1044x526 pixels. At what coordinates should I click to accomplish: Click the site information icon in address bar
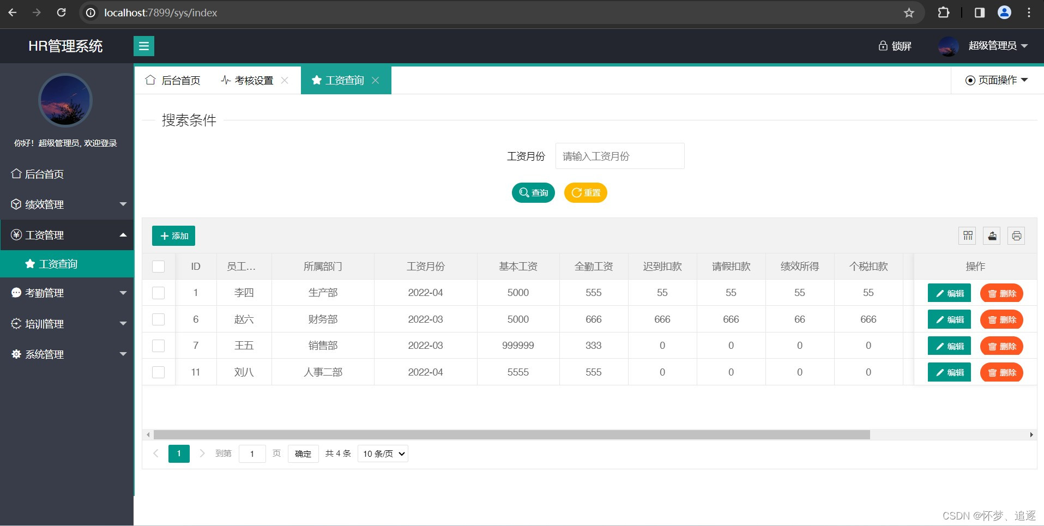click(91, 13)
